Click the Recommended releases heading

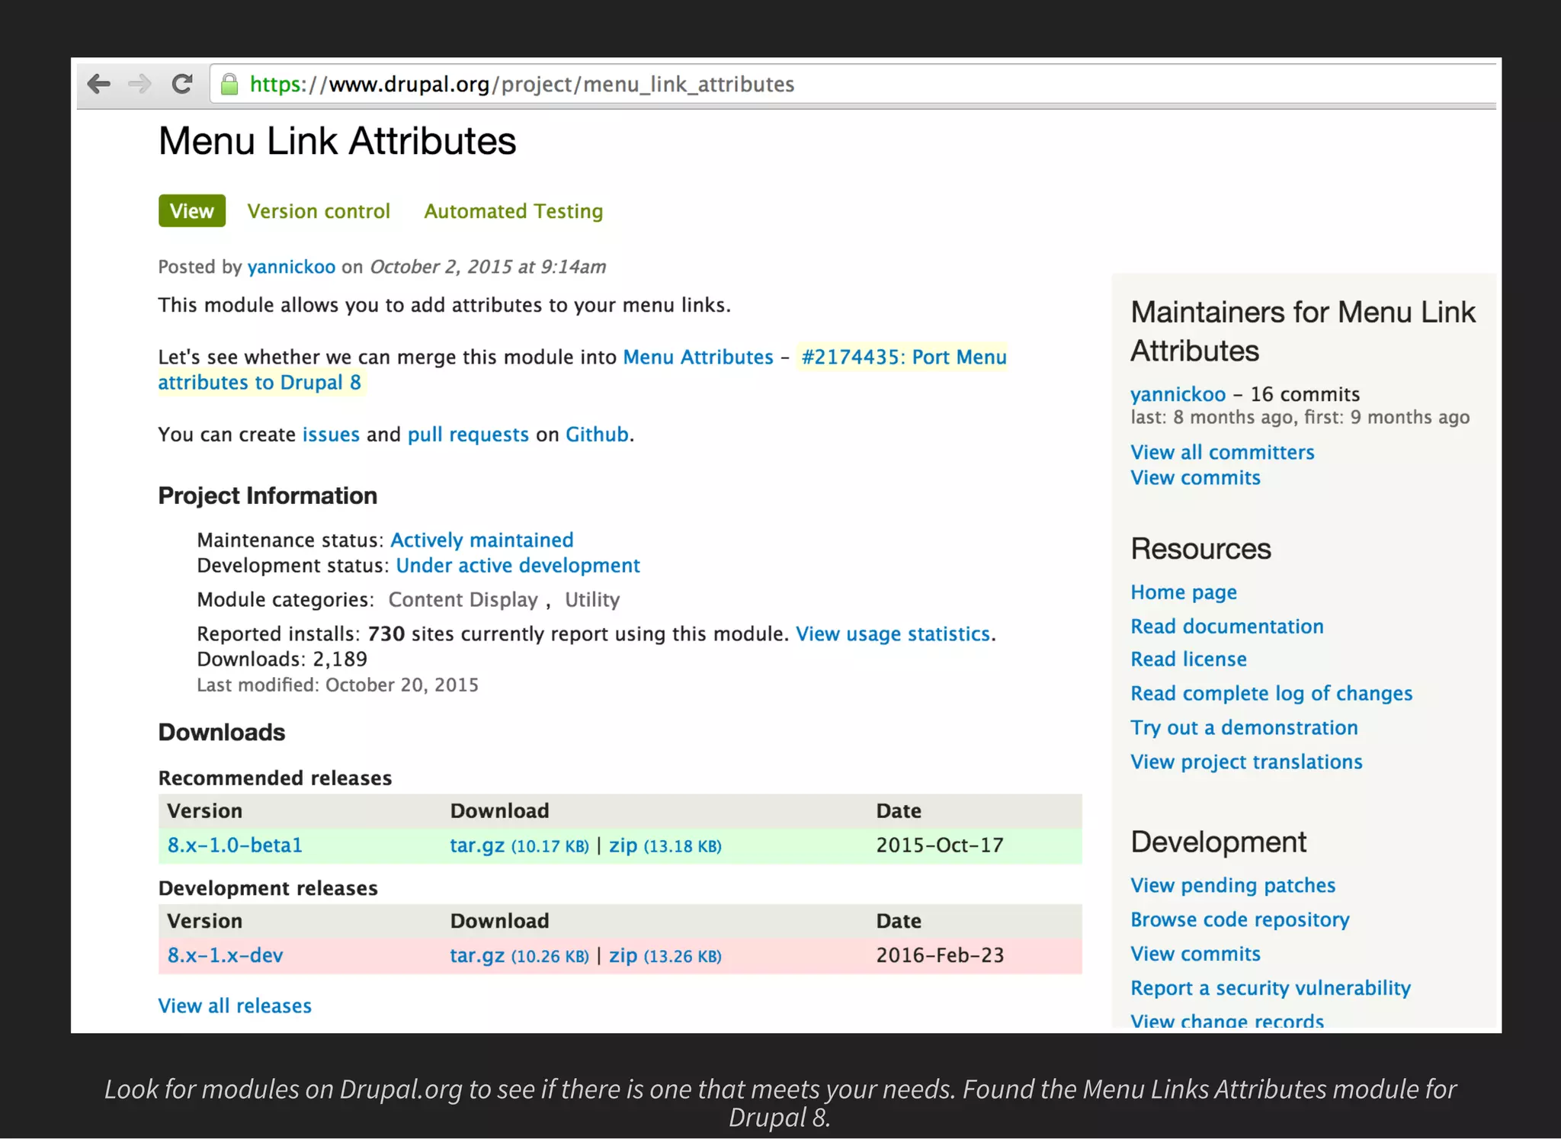tap(275, 778)
